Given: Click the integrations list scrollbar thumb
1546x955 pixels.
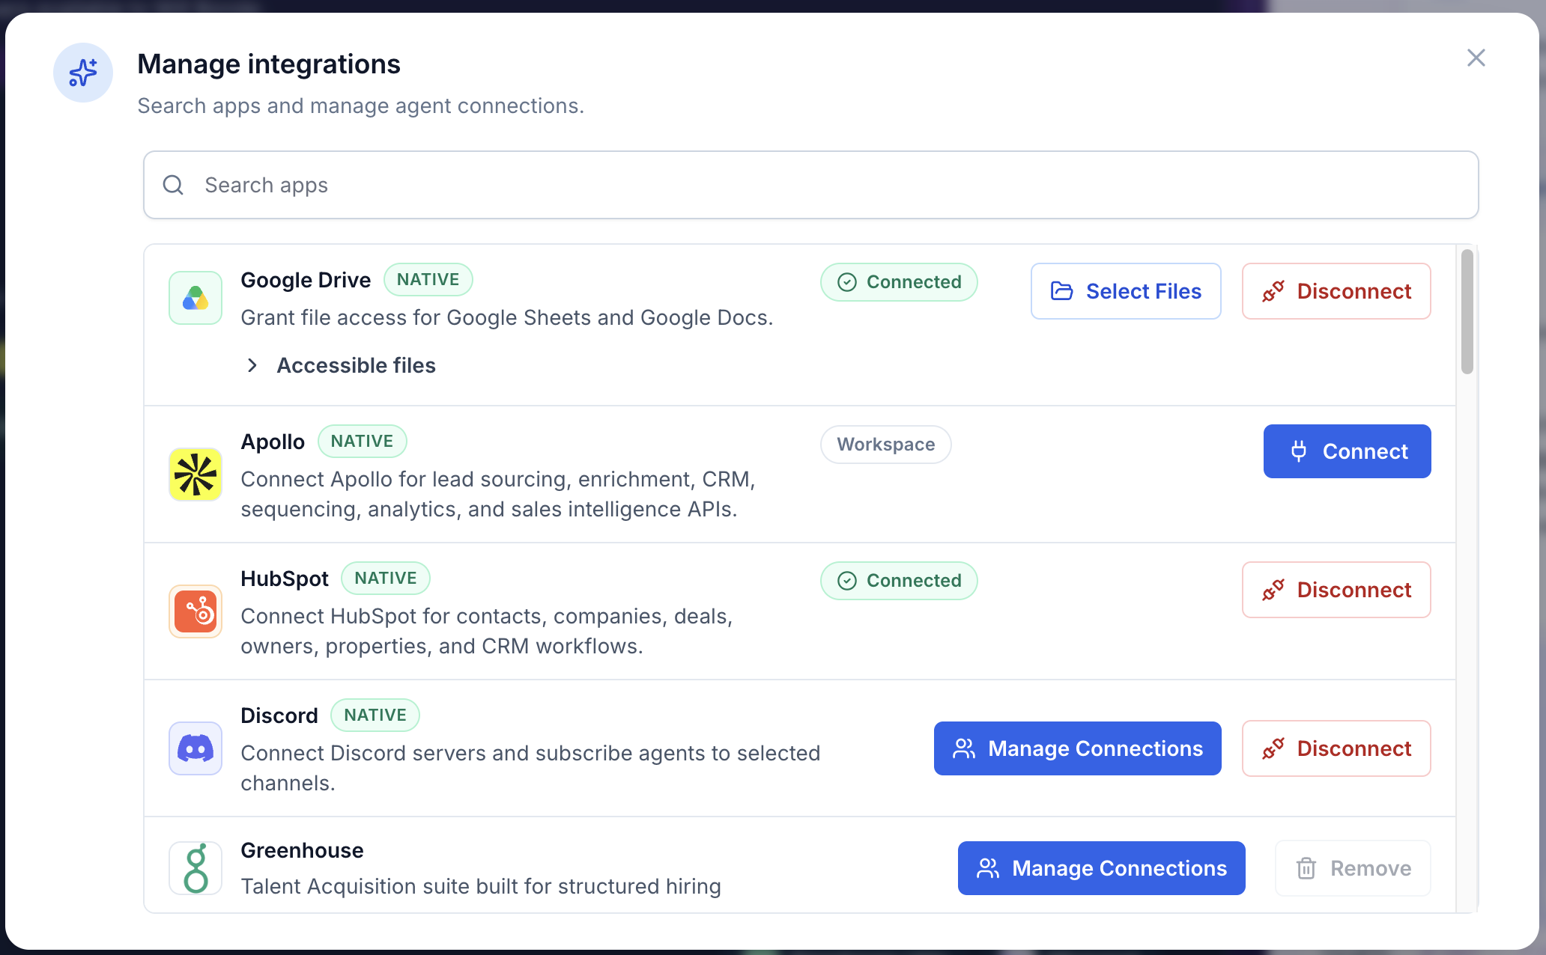Looking at the screenshot, I should [1467, 312].
